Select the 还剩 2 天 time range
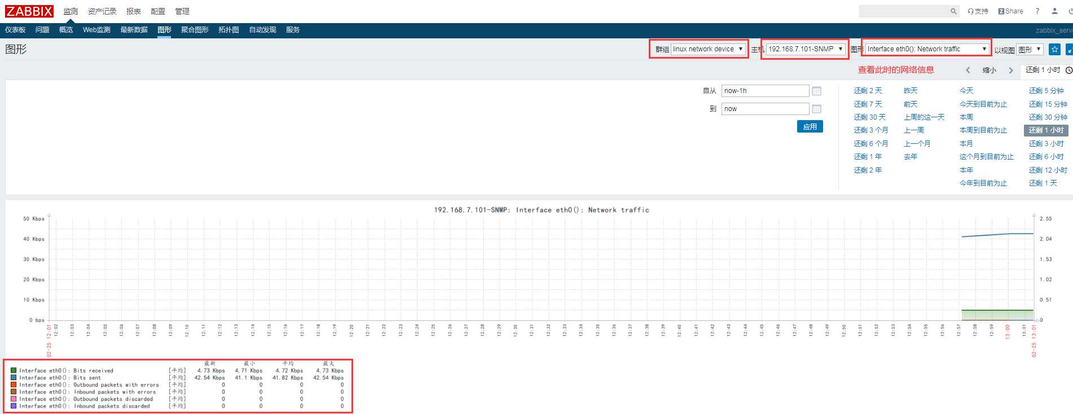Screen dimensions: 1073x414 coord(868,91)
